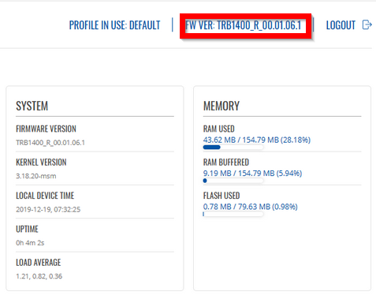Select uptime value 0h 4m 2s
Viewport: 376px width, 299px height.
(30, 243)
